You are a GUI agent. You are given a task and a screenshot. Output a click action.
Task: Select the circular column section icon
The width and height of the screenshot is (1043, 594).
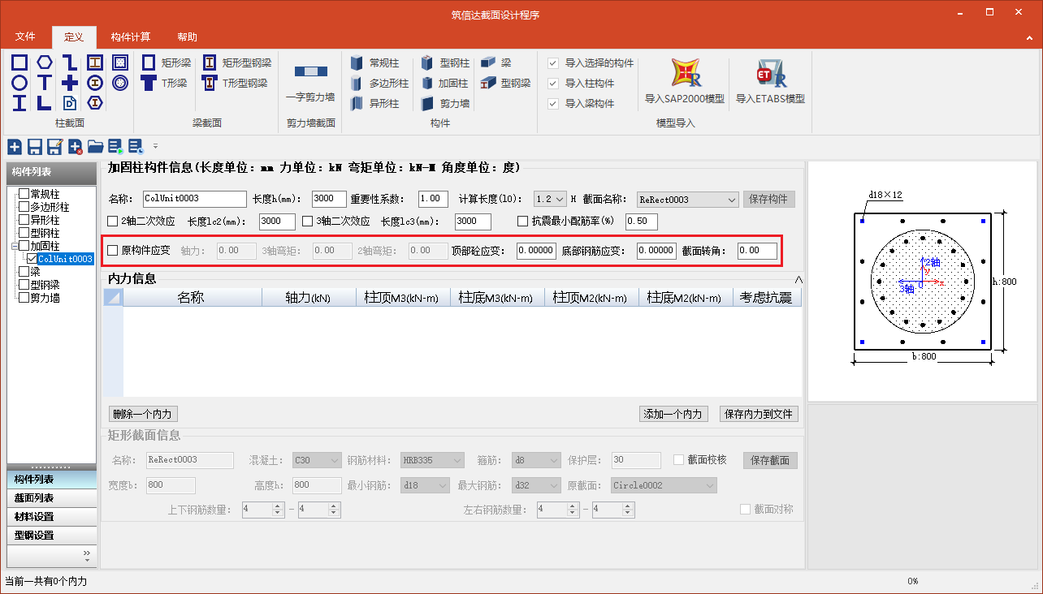tap(19, 83)
